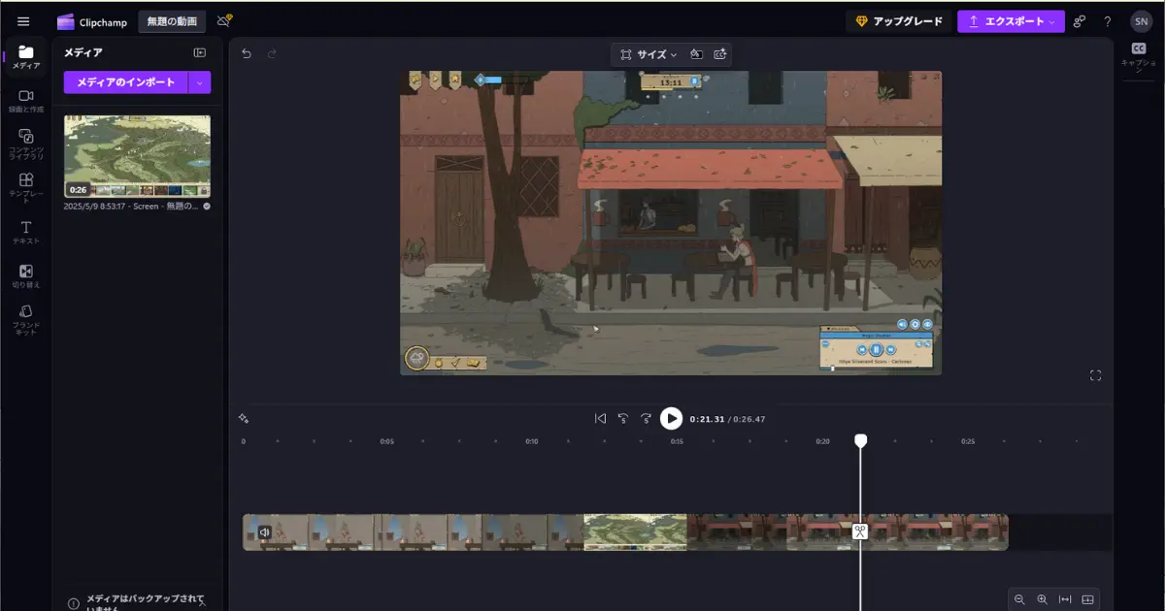Open the hamburger main menu

(23, 21)
